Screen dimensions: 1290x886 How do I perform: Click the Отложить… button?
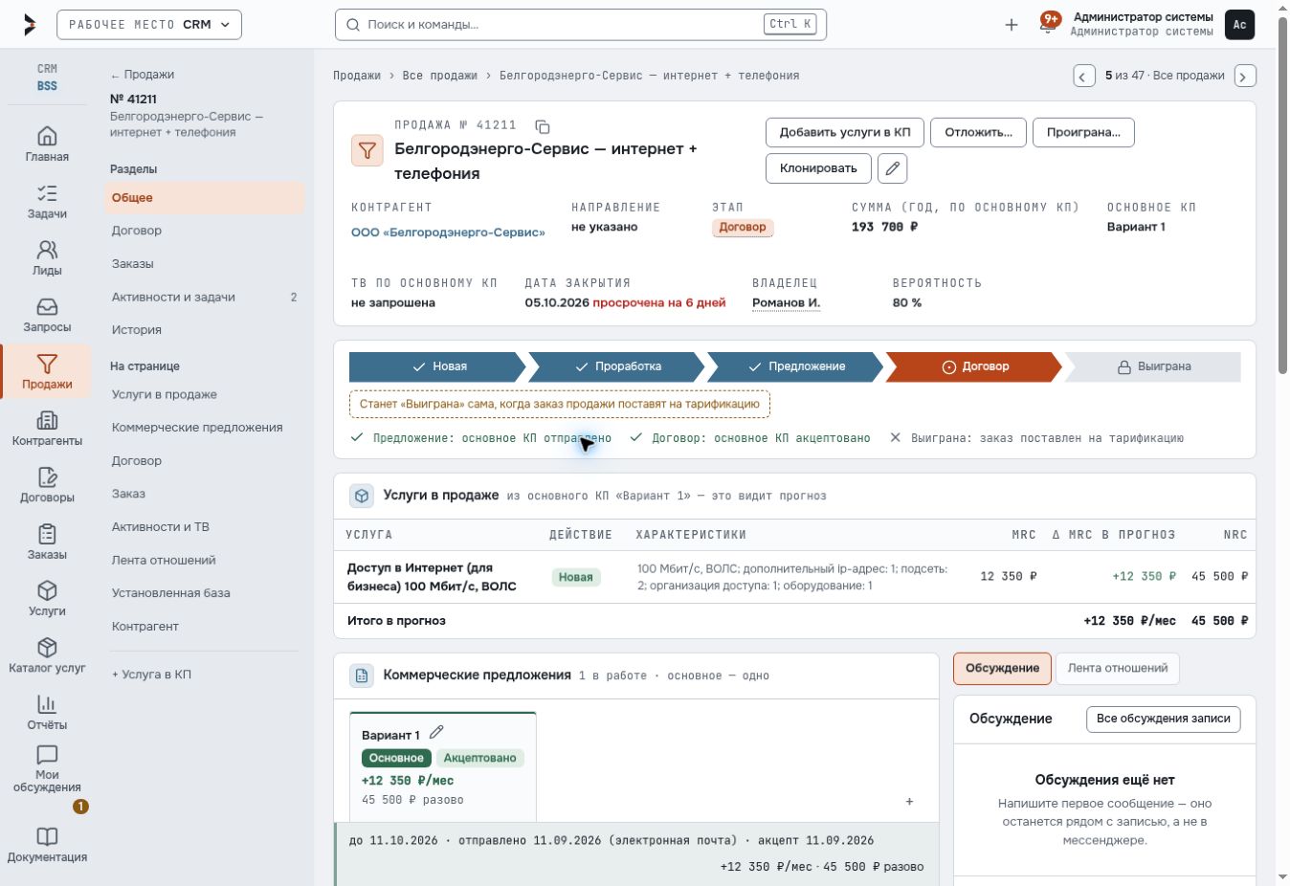[978, 132]
